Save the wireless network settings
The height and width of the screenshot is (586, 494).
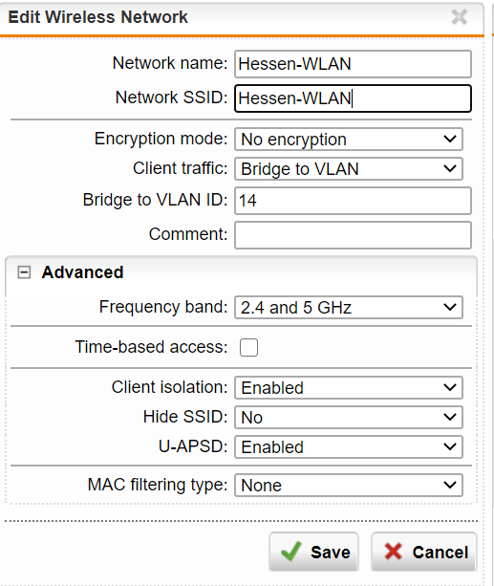coord(314,552)
